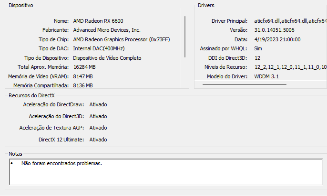The image size is (327, 196).
Task: Click the Fabricante value Advanced Micro Devices
Action: point(107,30)
